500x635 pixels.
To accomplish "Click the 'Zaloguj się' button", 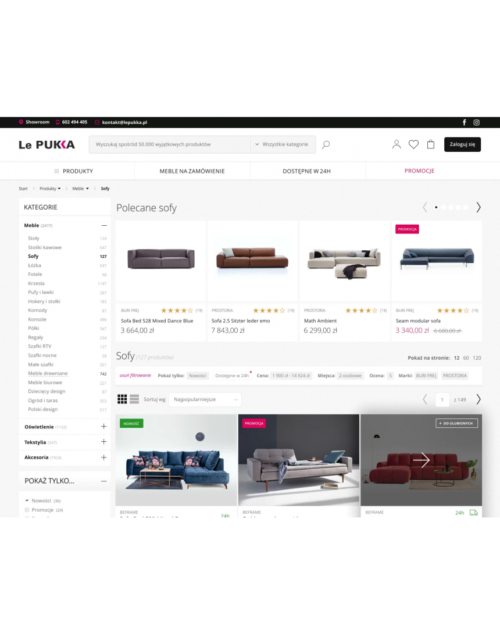I will point(462,144).
